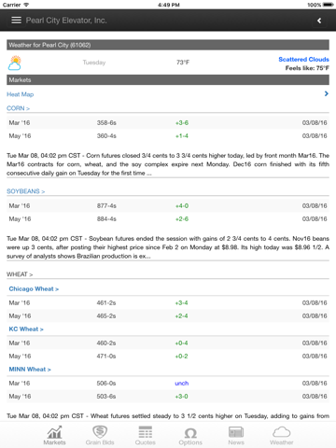336x448 pixels.
Task: Select MINN Wheat change +3-0
Action: point(181,397)
